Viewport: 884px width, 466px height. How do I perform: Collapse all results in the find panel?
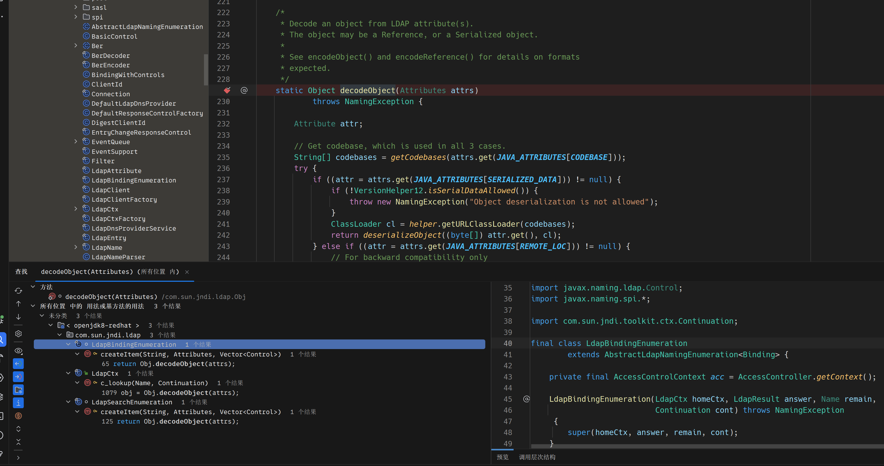18,442
